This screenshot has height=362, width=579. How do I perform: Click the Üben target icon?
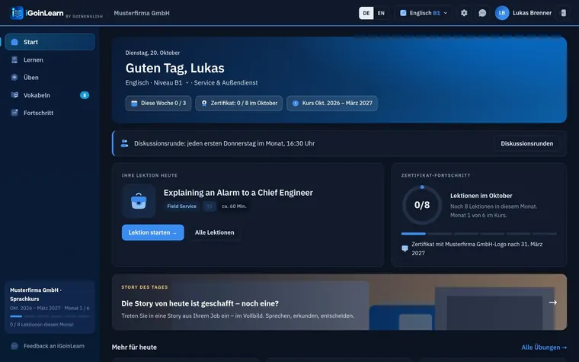tap(14, 77)
